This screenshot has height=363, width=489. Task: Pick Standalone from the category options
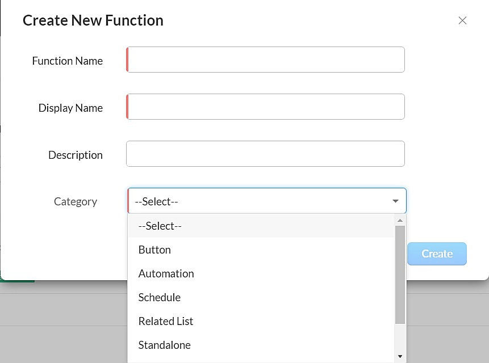164,345
